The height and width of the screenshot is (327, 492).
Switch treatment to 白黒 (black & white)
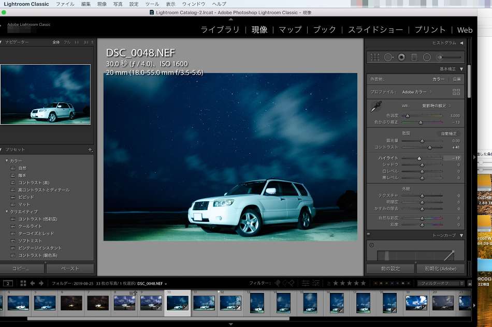click(457, 79)
